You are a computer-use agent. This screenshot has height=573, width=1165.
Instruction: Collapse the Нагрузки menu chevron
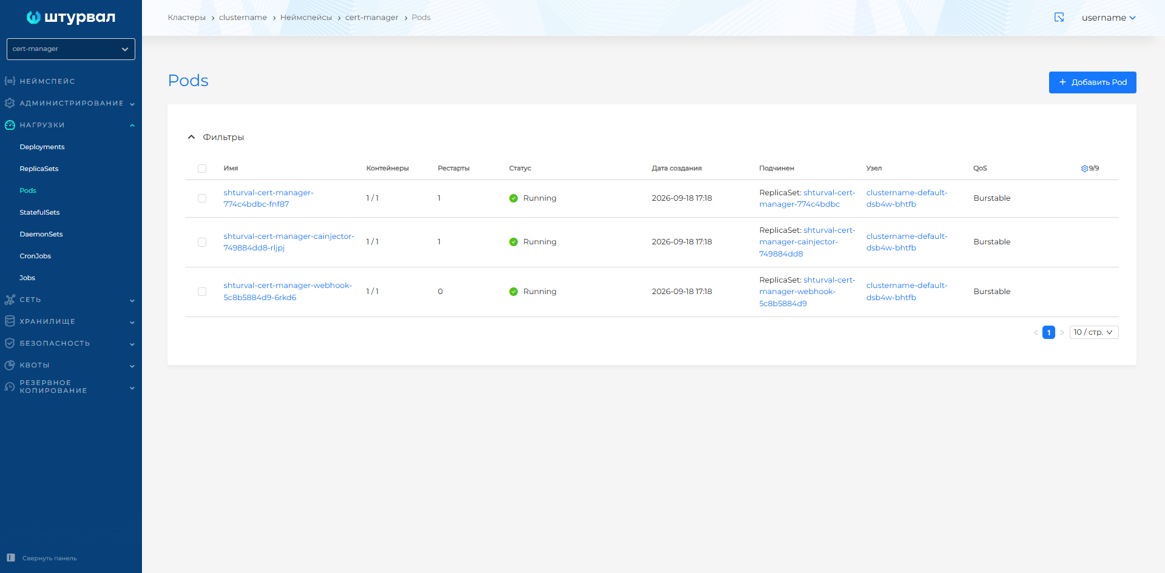[132, 126]
